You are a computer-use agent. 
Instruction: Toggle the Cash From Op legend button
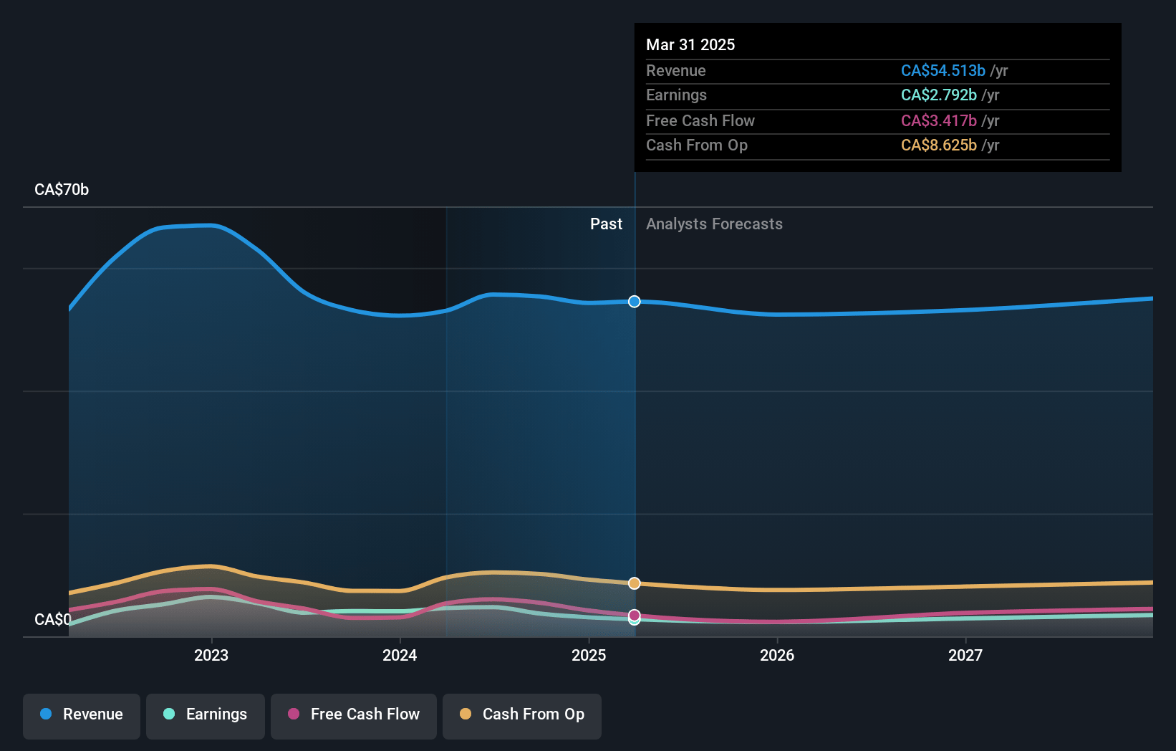522,716
